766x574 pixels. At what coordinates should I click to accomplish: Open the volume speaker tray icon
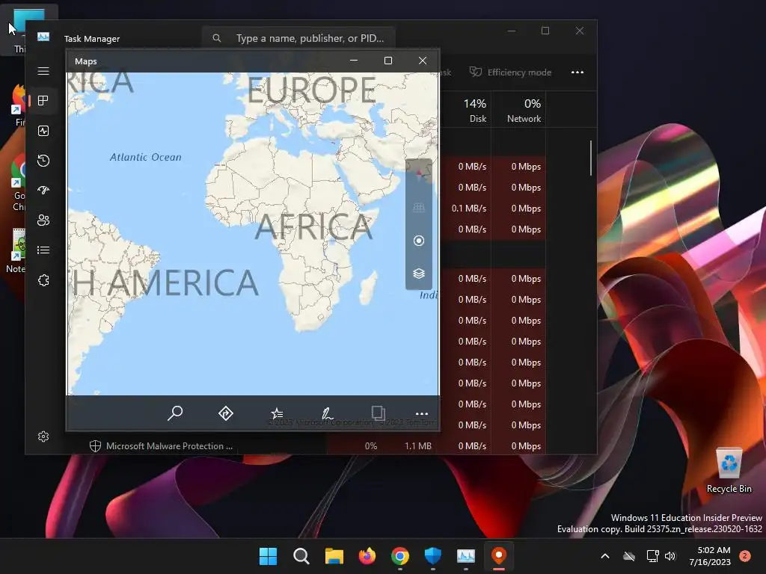[670, 556]
